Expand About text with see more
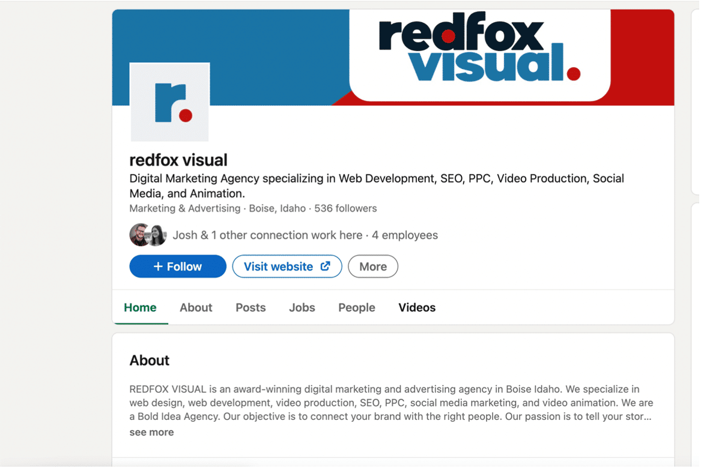 coord(151,432)
